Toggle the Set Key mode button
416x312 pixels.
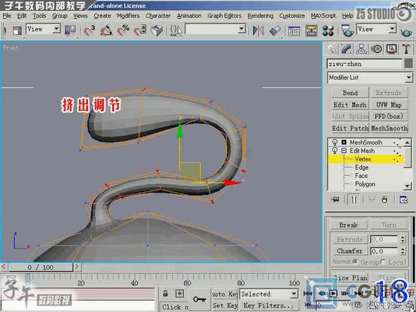225,306
